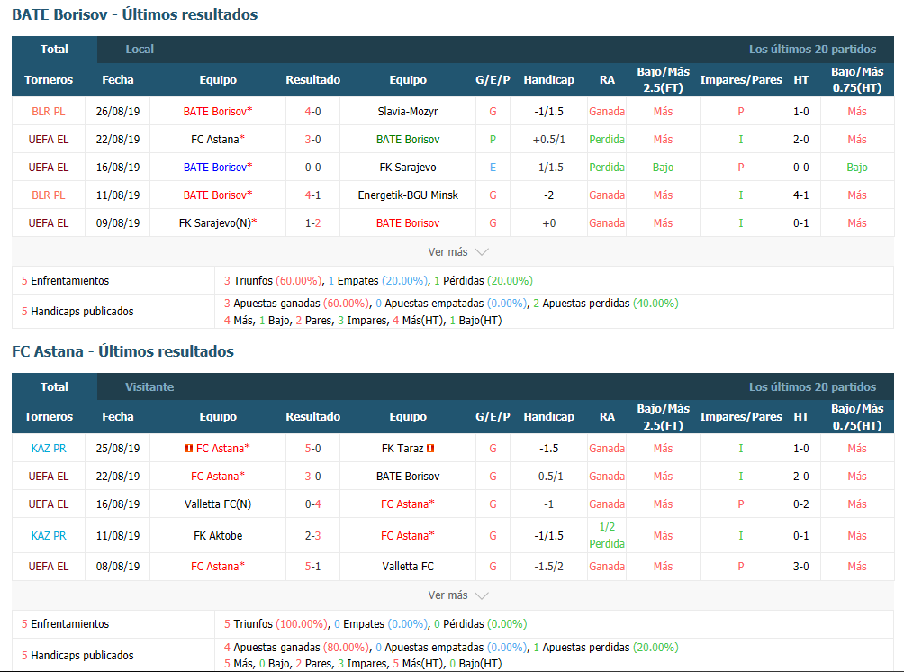Image resolution: width=904 pixels, height=672 pixels.
Task: Click UEFA EL in the 09/08/19 row
Action: click(x=49, y=223)
